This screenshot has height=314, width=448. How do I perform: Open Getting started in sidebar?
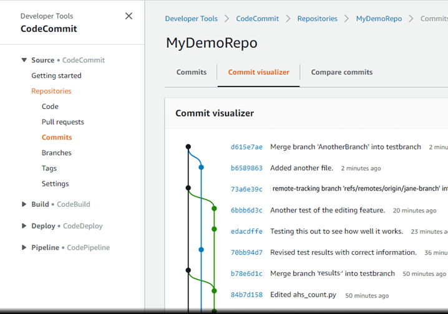pos(56,75)
